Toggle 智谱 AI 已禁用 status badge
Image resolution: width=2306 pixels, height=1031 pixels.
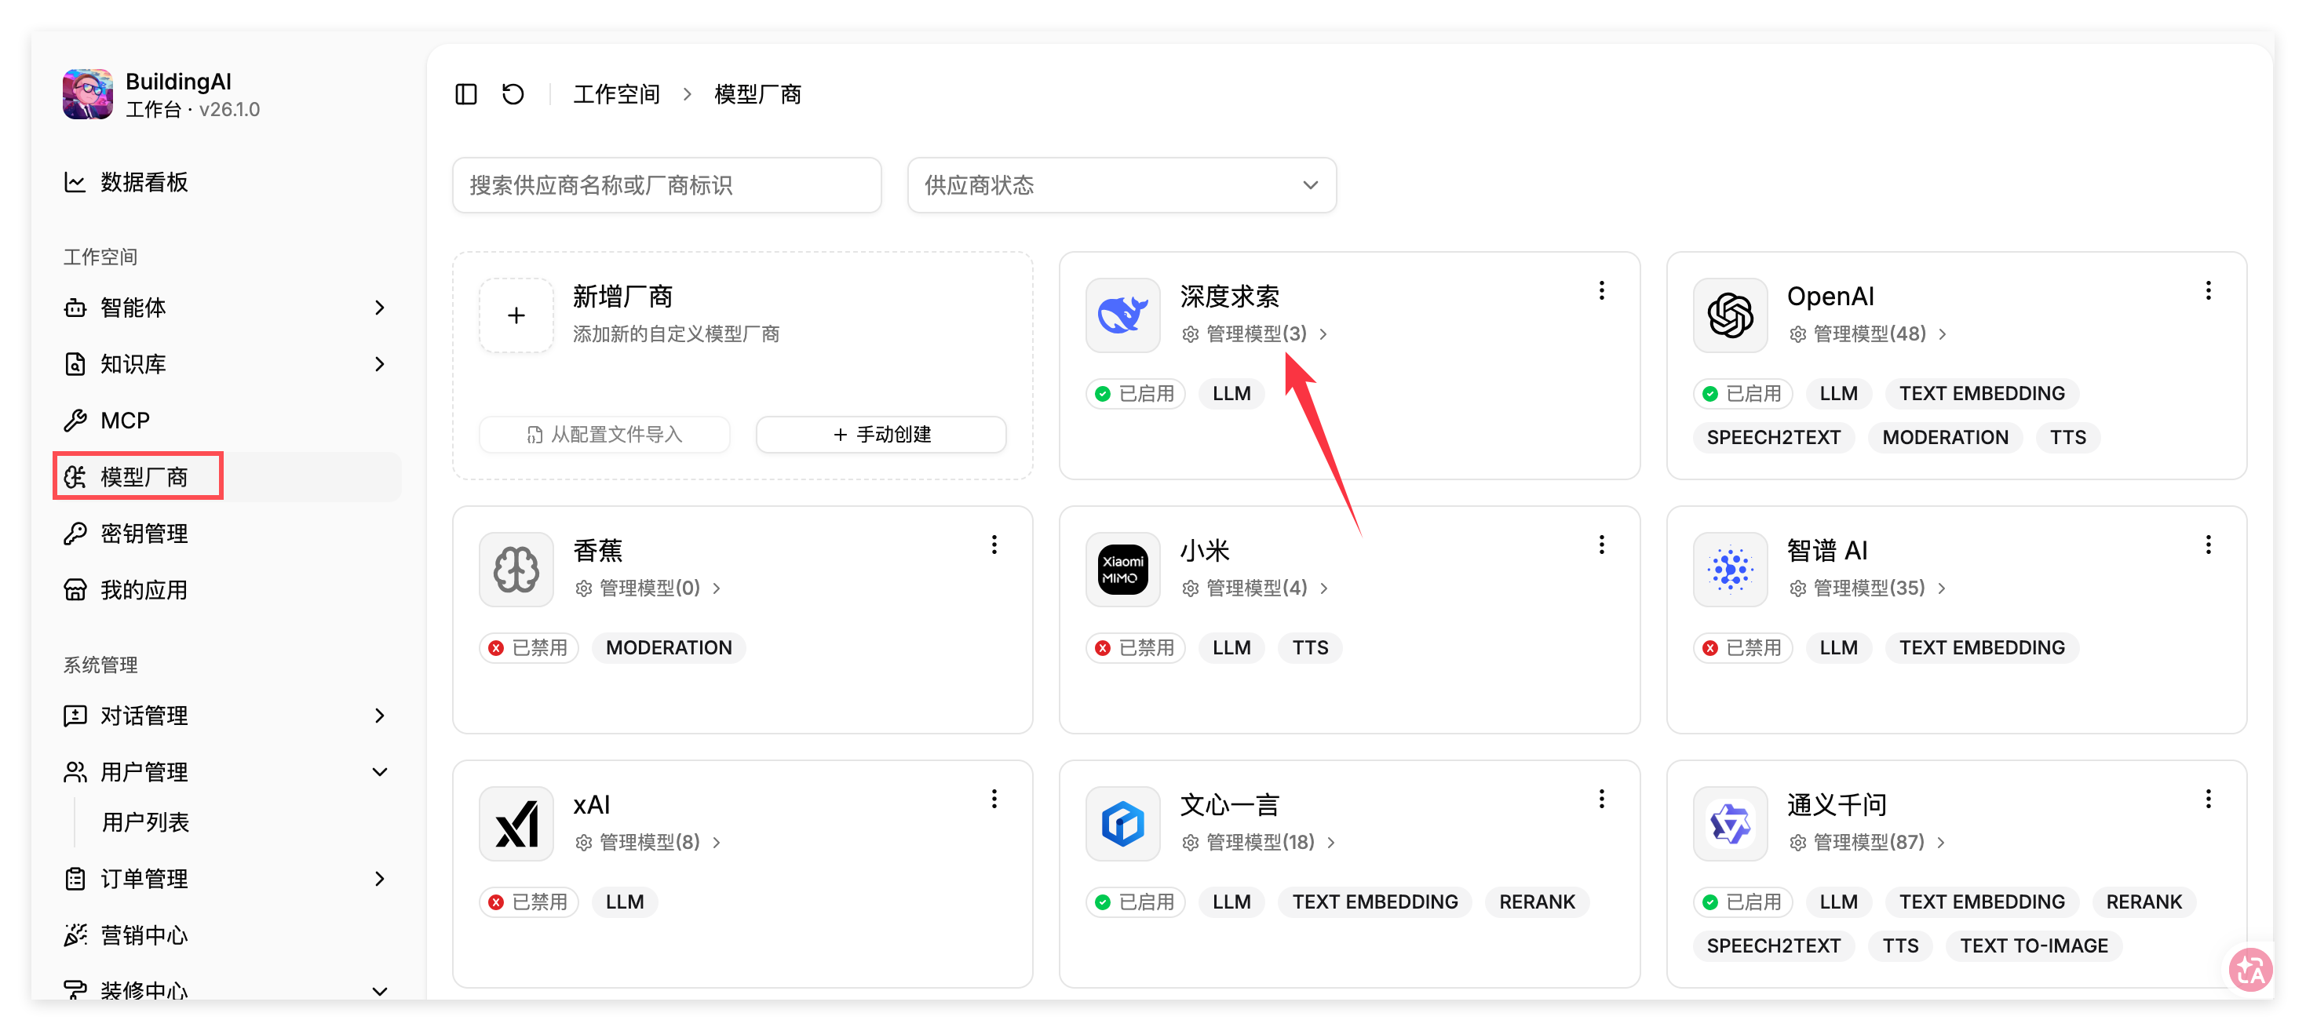point(1743,648)
